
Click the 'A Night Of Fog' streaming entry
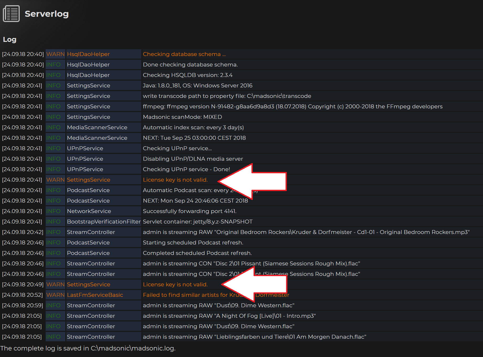coord(229,316)
